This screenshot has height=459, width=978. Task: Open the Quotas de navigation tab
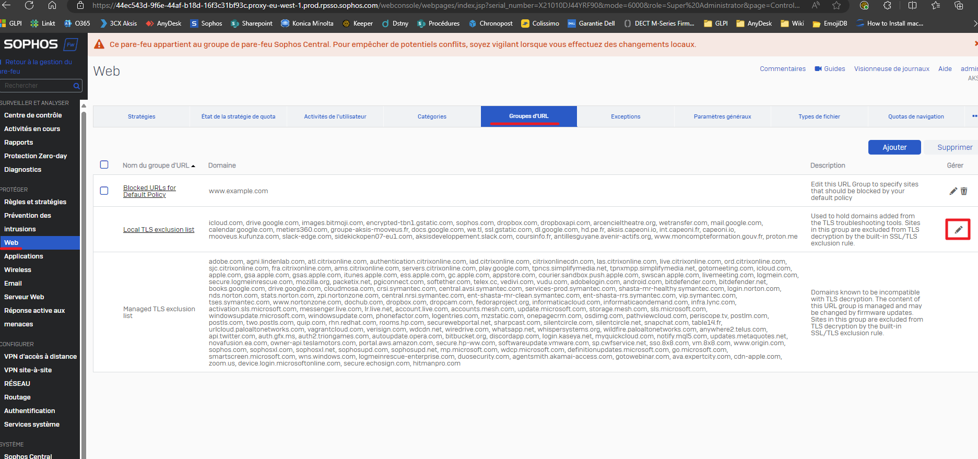[916, 116]
